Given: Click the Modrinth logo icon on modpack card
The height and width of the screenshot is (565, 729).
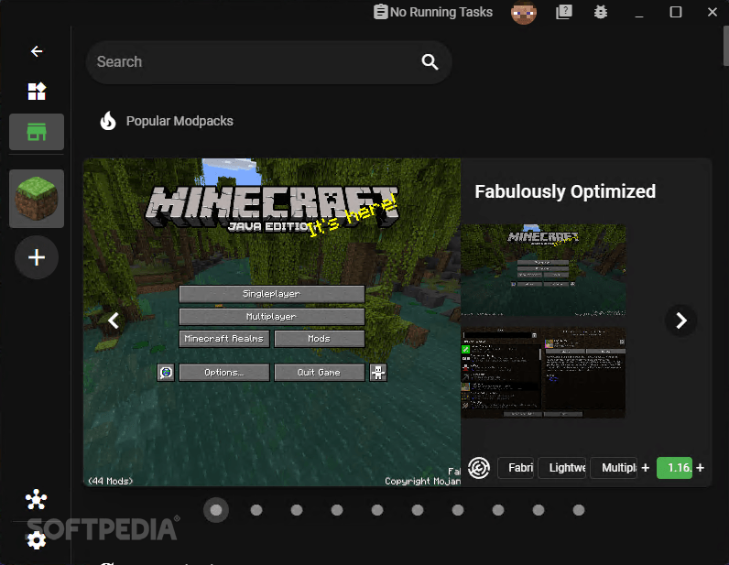Looking at the screenshot, I should click(479, 467).
